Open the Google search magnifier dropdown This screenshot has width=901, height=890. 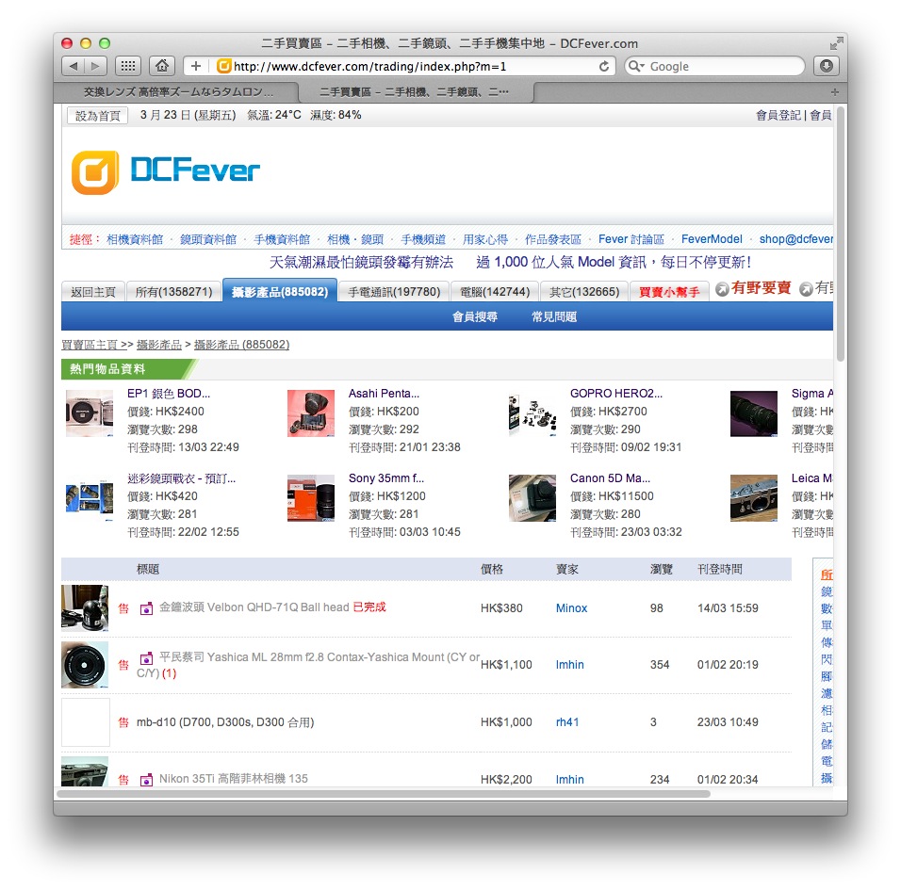tap(637, 66)
